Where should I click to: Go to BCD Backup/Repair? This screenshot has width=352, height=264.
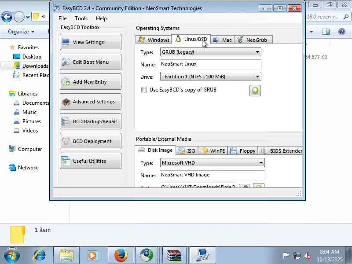tap(91, 121)
